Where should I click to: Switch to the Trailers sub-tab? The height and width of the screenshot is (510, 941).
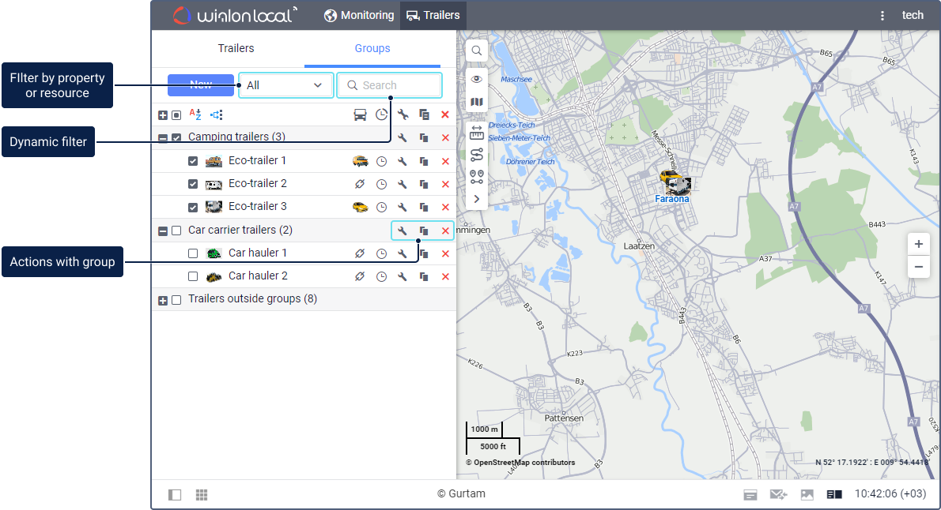coord(236,48)
